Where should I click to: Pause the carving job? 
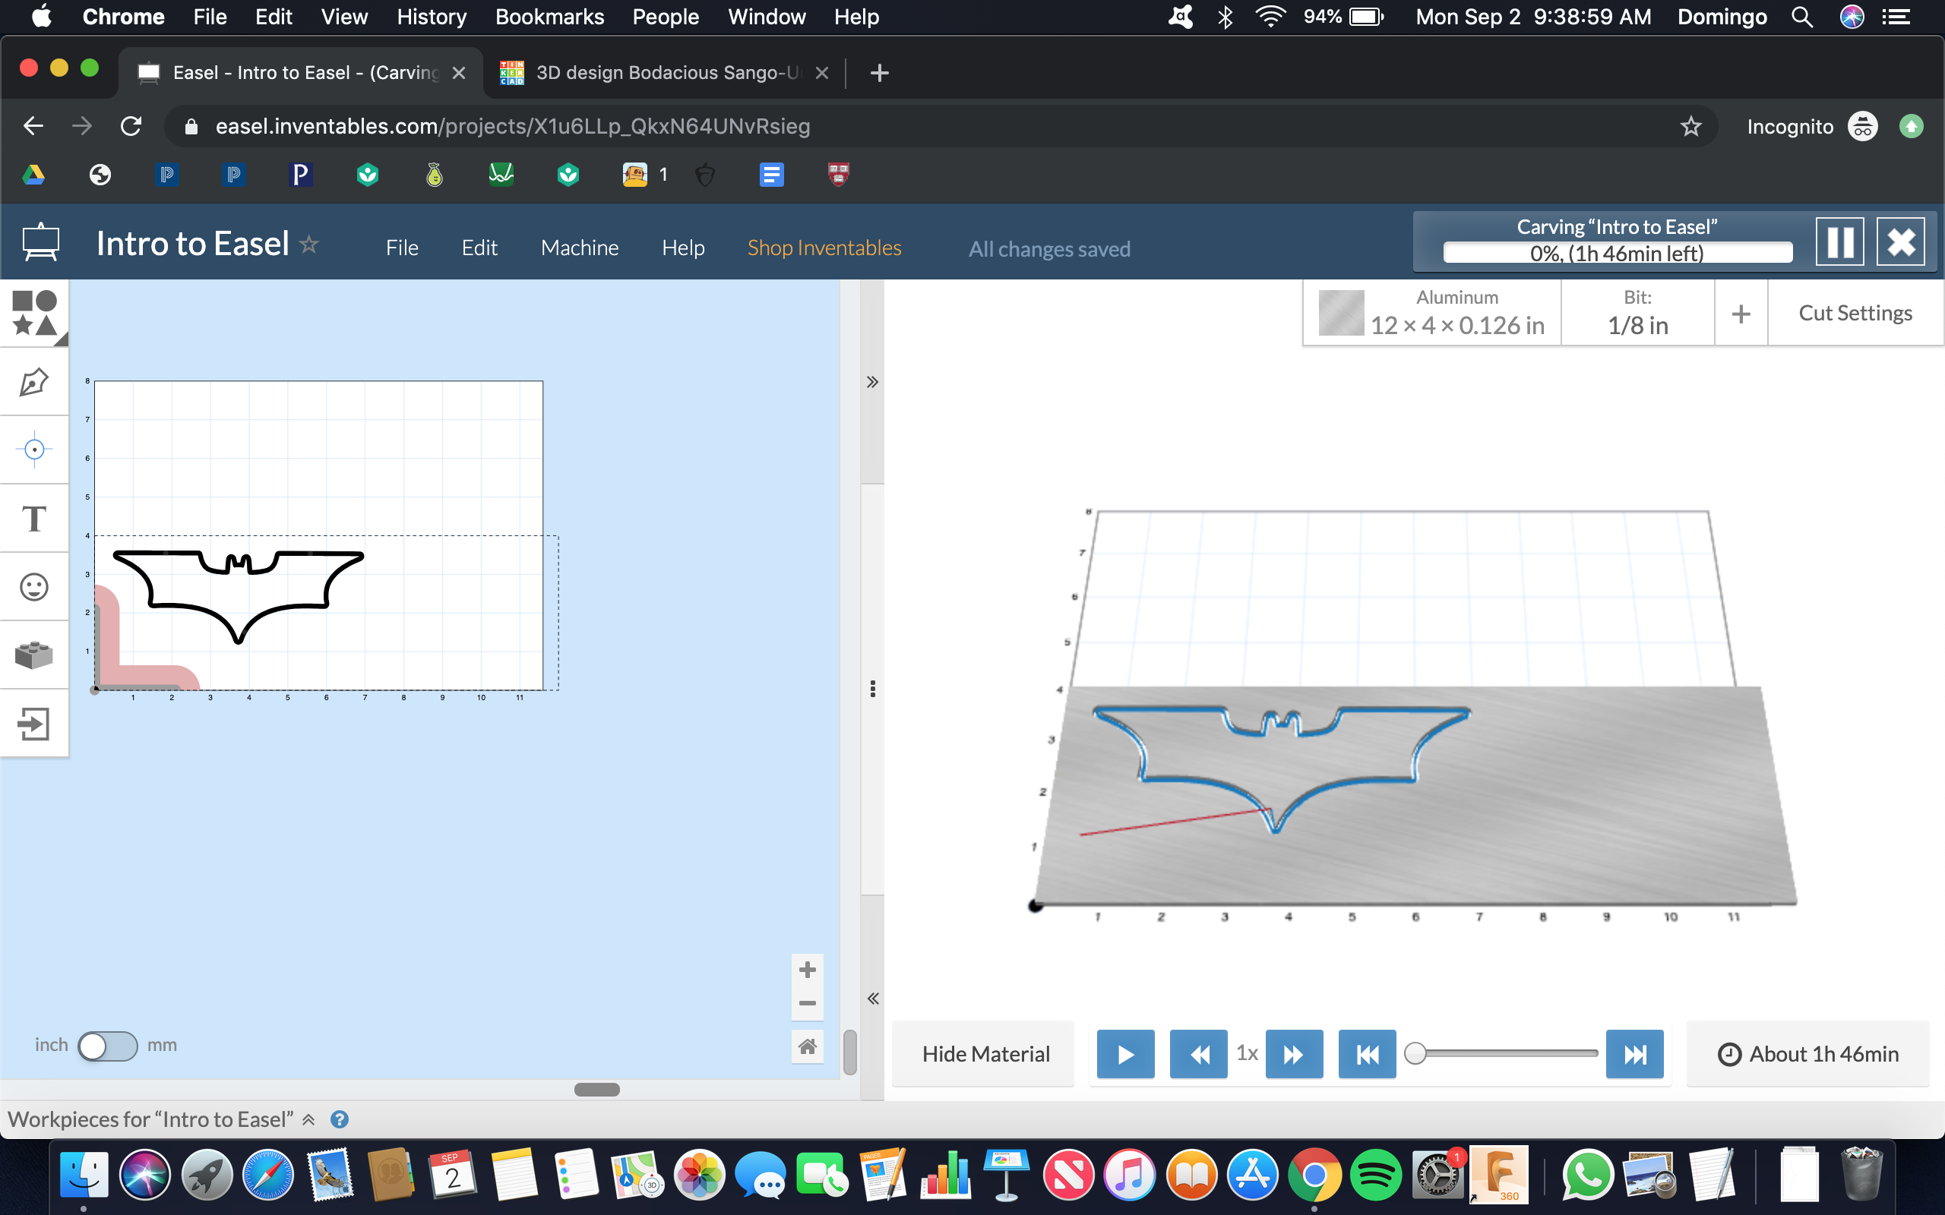[1839, 241]
